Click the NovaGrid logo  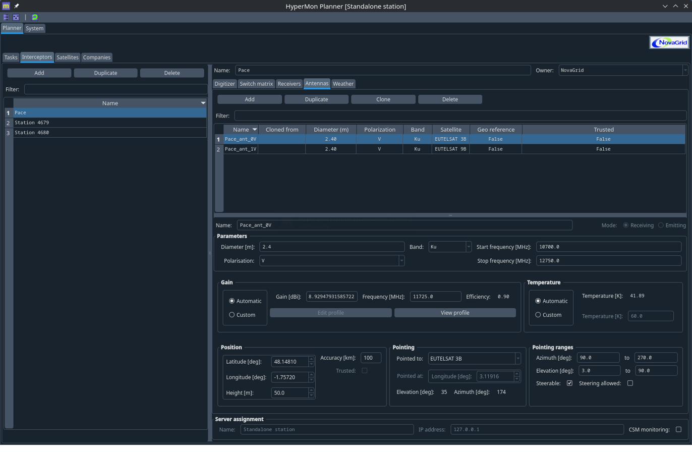[x=669, y=43]
